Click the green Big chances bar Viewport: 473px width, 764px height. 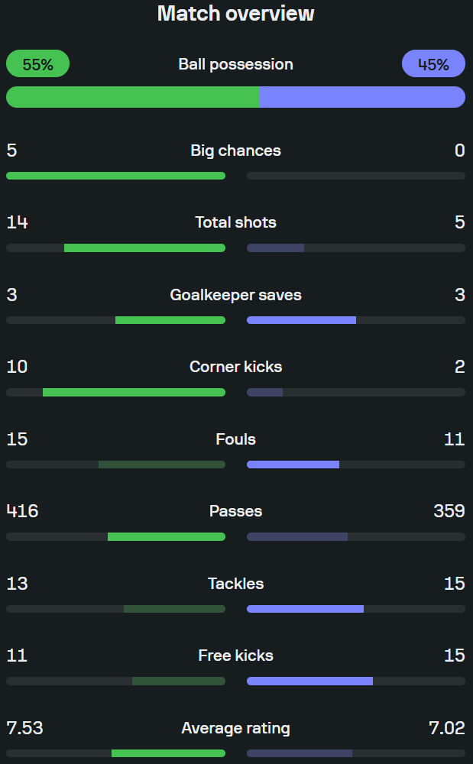[x=115, y=176]
